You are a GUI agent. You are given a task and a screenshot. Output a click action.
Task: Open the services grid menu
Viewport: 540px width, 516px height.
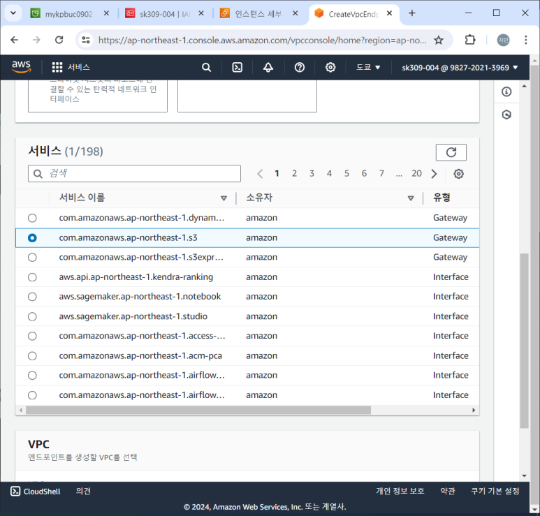click(57, 67)
